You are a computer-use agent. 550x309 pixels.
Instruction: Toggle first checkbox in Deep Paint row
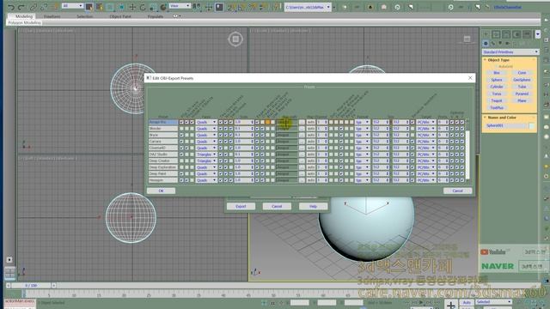181,173
